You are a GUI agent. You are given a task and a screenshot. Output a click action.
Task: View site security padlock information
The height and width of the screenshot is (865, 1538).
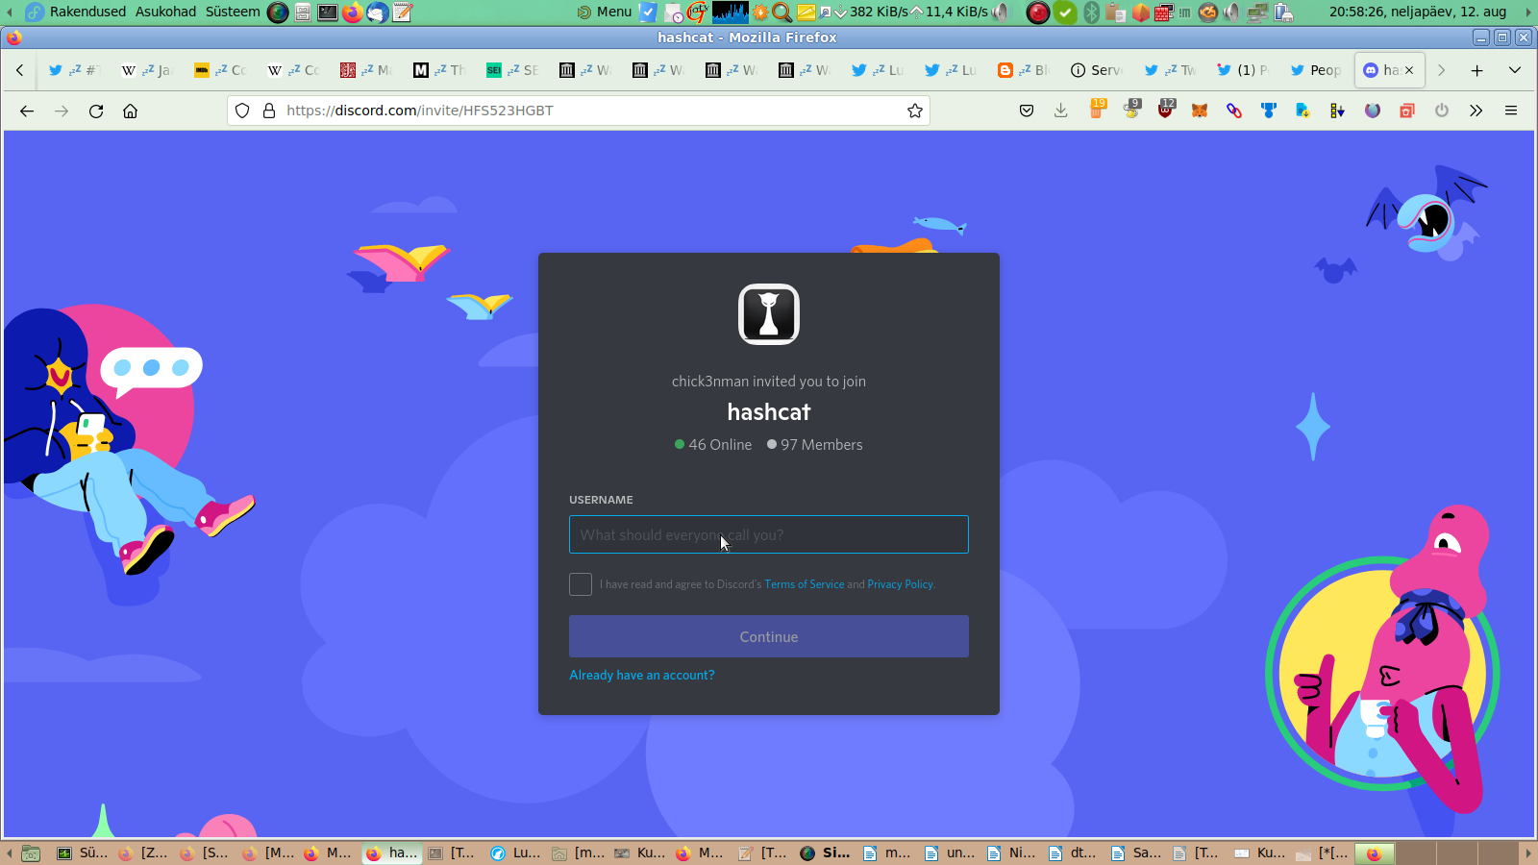pyautogui.click(x=269, y=111)
